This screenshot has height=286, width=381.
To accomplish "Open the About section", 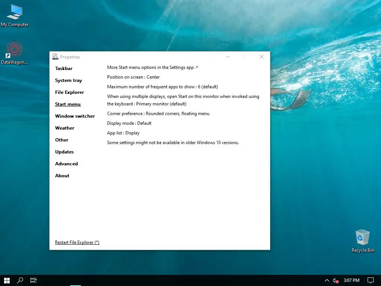I will (62, 176).
